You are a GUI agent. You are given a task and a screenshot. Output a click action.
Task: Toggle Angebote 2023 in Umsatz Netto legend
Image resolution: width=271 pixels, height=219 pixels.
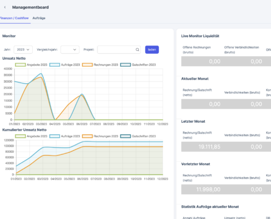click(x=31, y=65)
